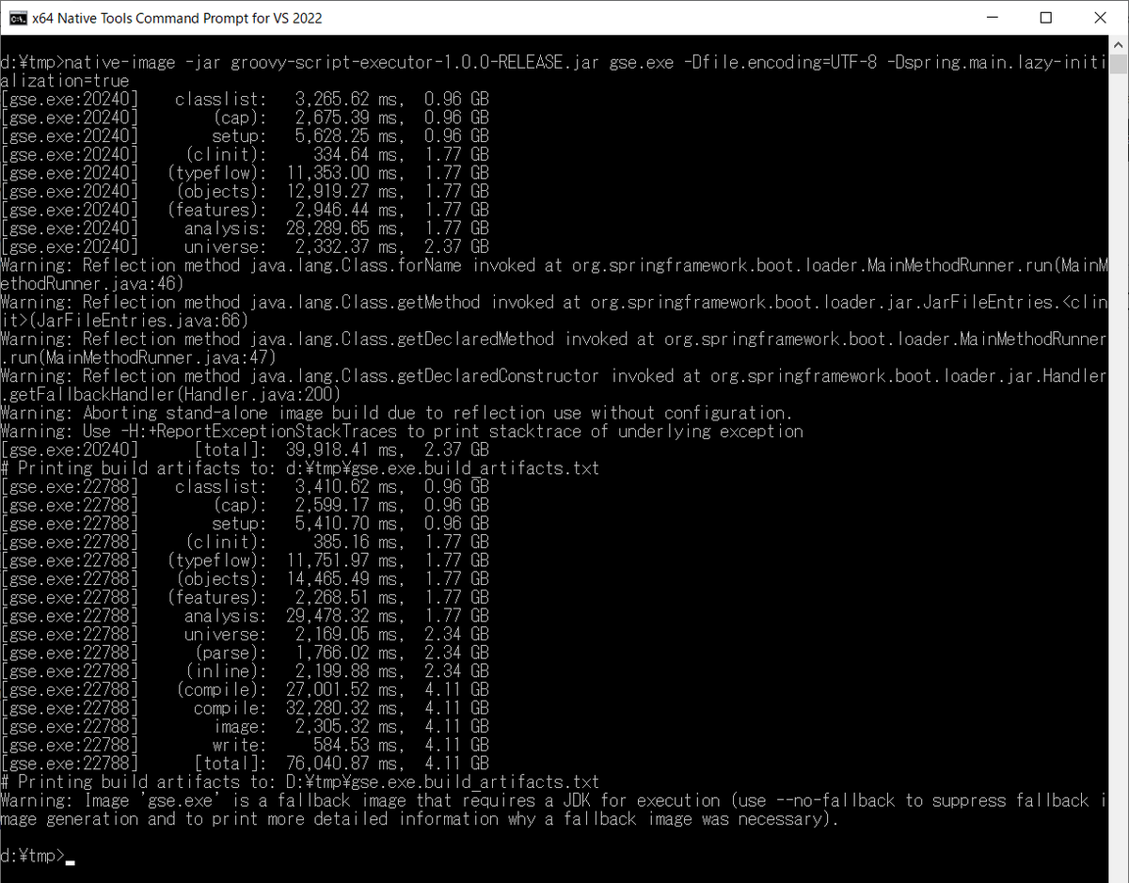Click '[gse.exe:22788] (inline): 2,199.88 ms' line
Viewport: 1129px width, 883px height.
pyautogui.click(x=246, y=671)
